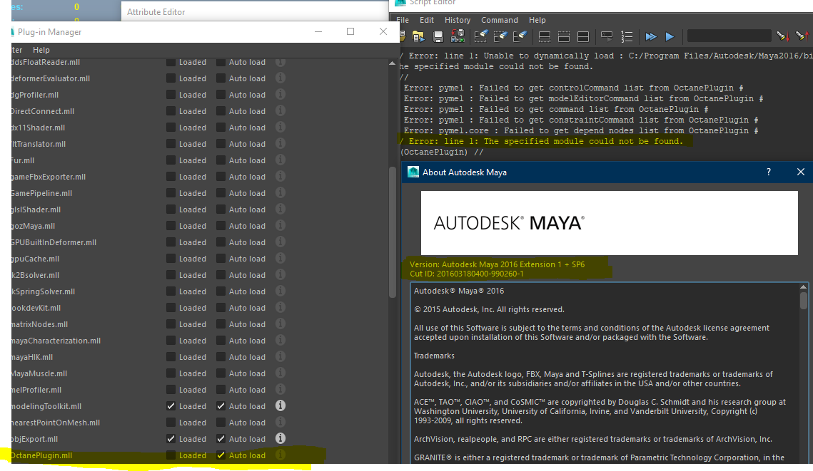The image size is (813, 471).
Task: Open info icon for gpuCache.mll row
Action: click(281, 258)
